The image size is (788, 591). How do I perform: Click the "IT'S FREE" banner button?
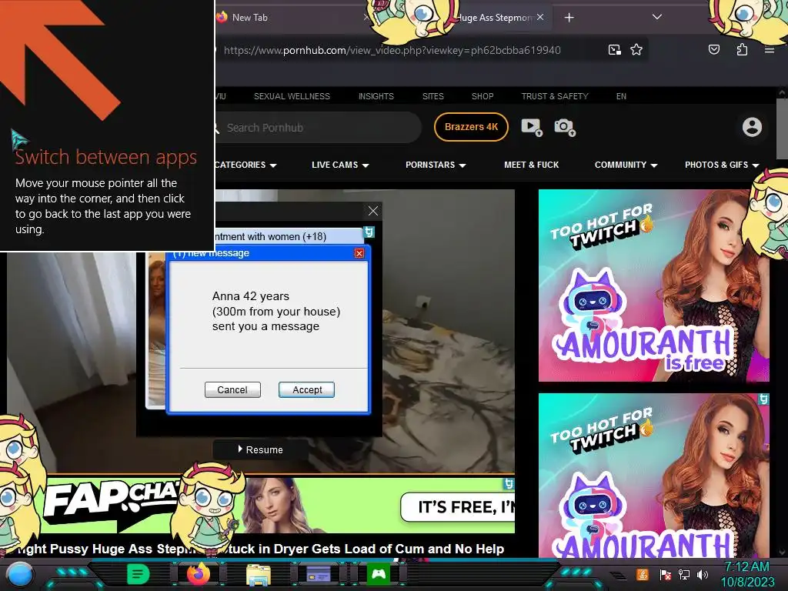458,507
